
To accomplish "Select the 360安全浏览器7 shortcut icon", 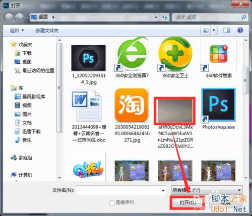I will tap(132, 54).
